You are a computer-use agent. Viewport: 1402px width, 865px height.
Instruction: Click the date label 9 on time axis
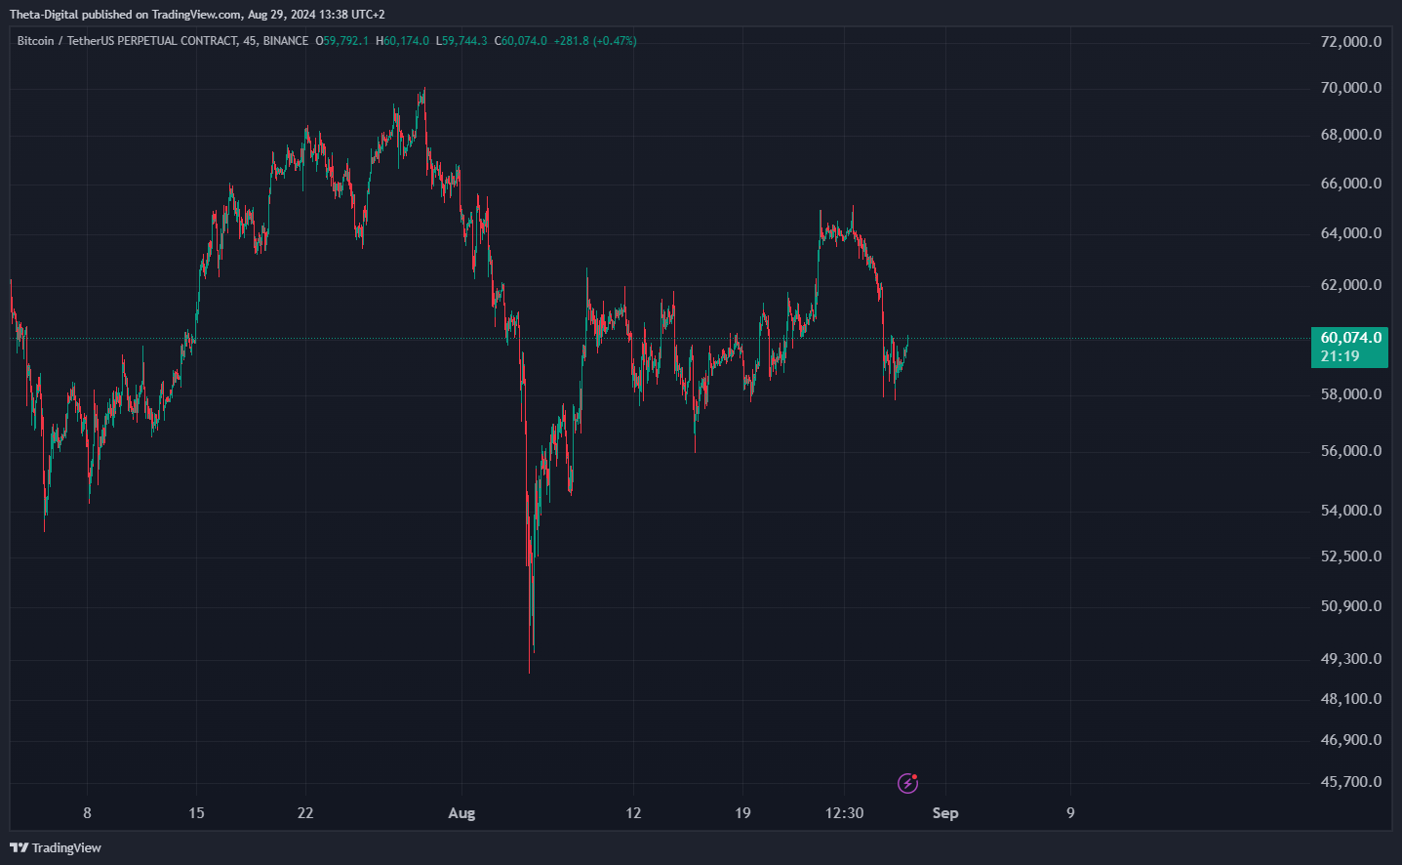tap(1070, 813)
